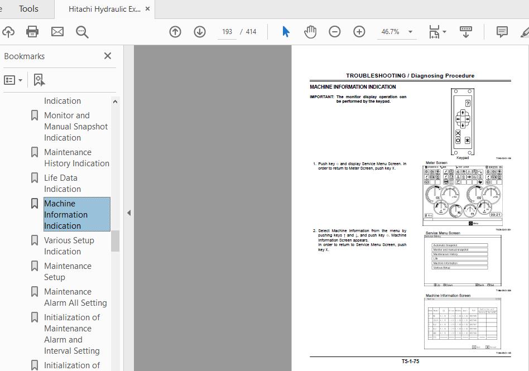The image size is (529, 371).
Task: Click bookmark icon beside Life Data Indication
Action: click(35, 178)
